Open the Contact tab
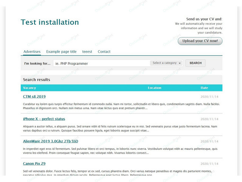 [x=104, y=52]
